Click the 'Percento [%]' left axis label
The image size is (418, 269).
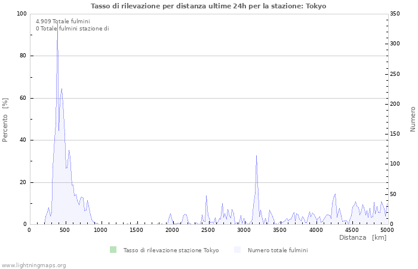[x=5, y=120]
